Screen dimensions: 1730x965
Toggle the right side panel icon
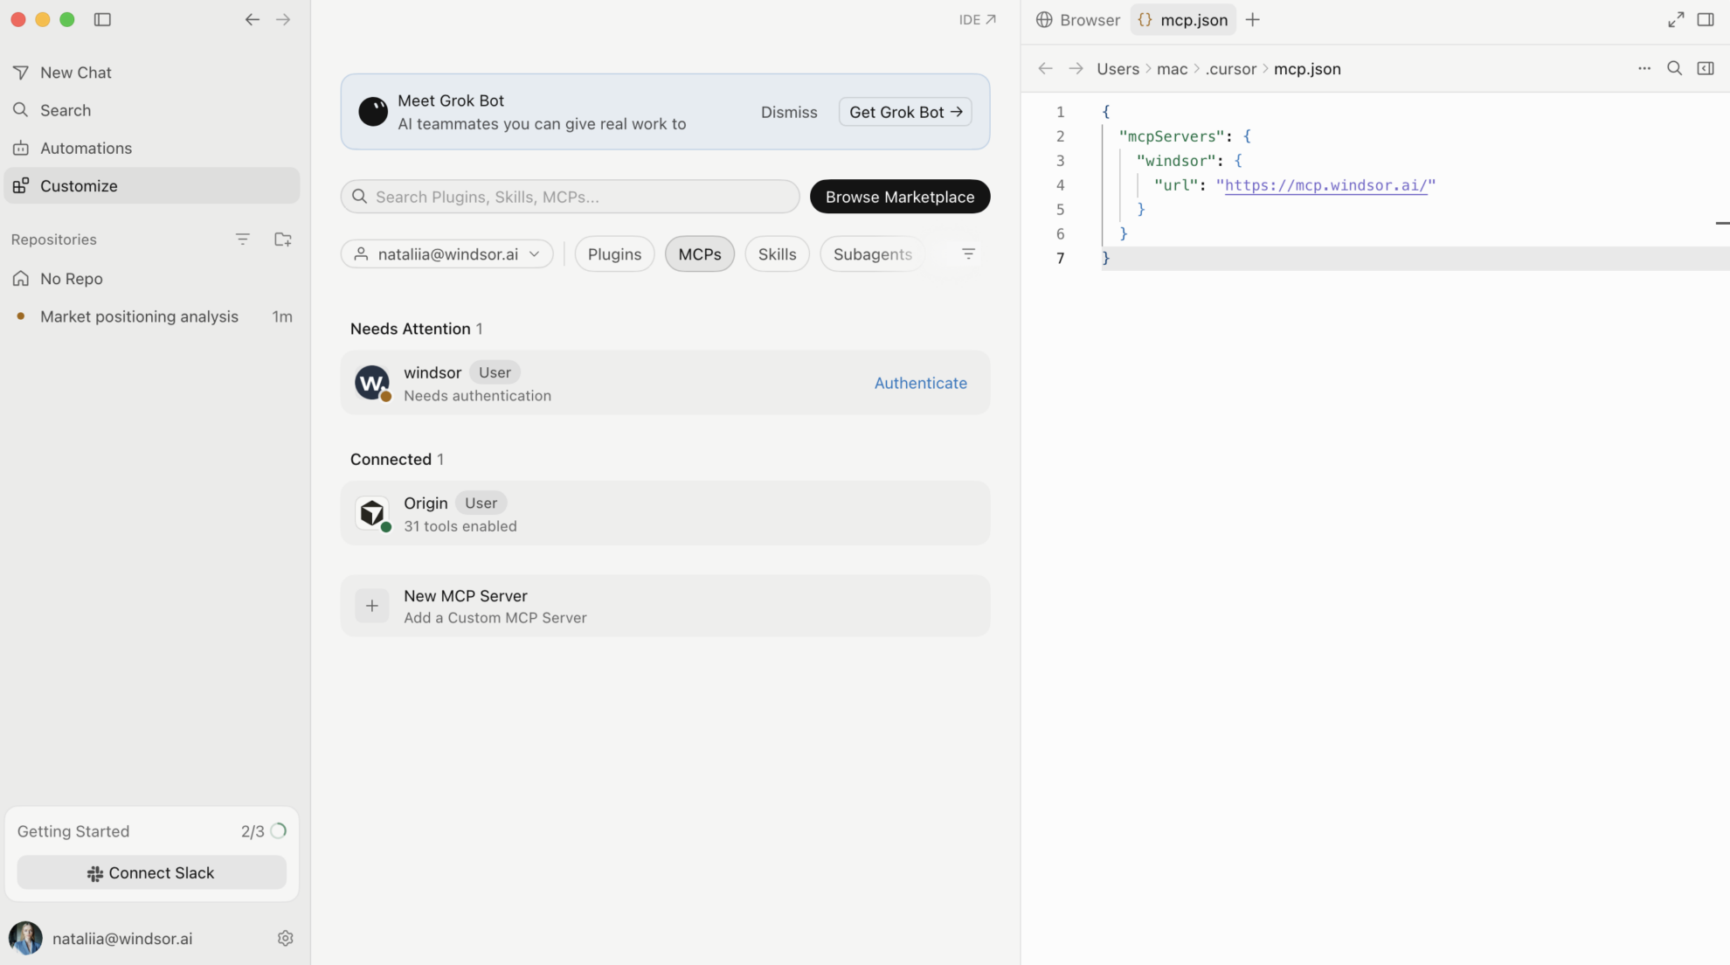point(1706,19)
